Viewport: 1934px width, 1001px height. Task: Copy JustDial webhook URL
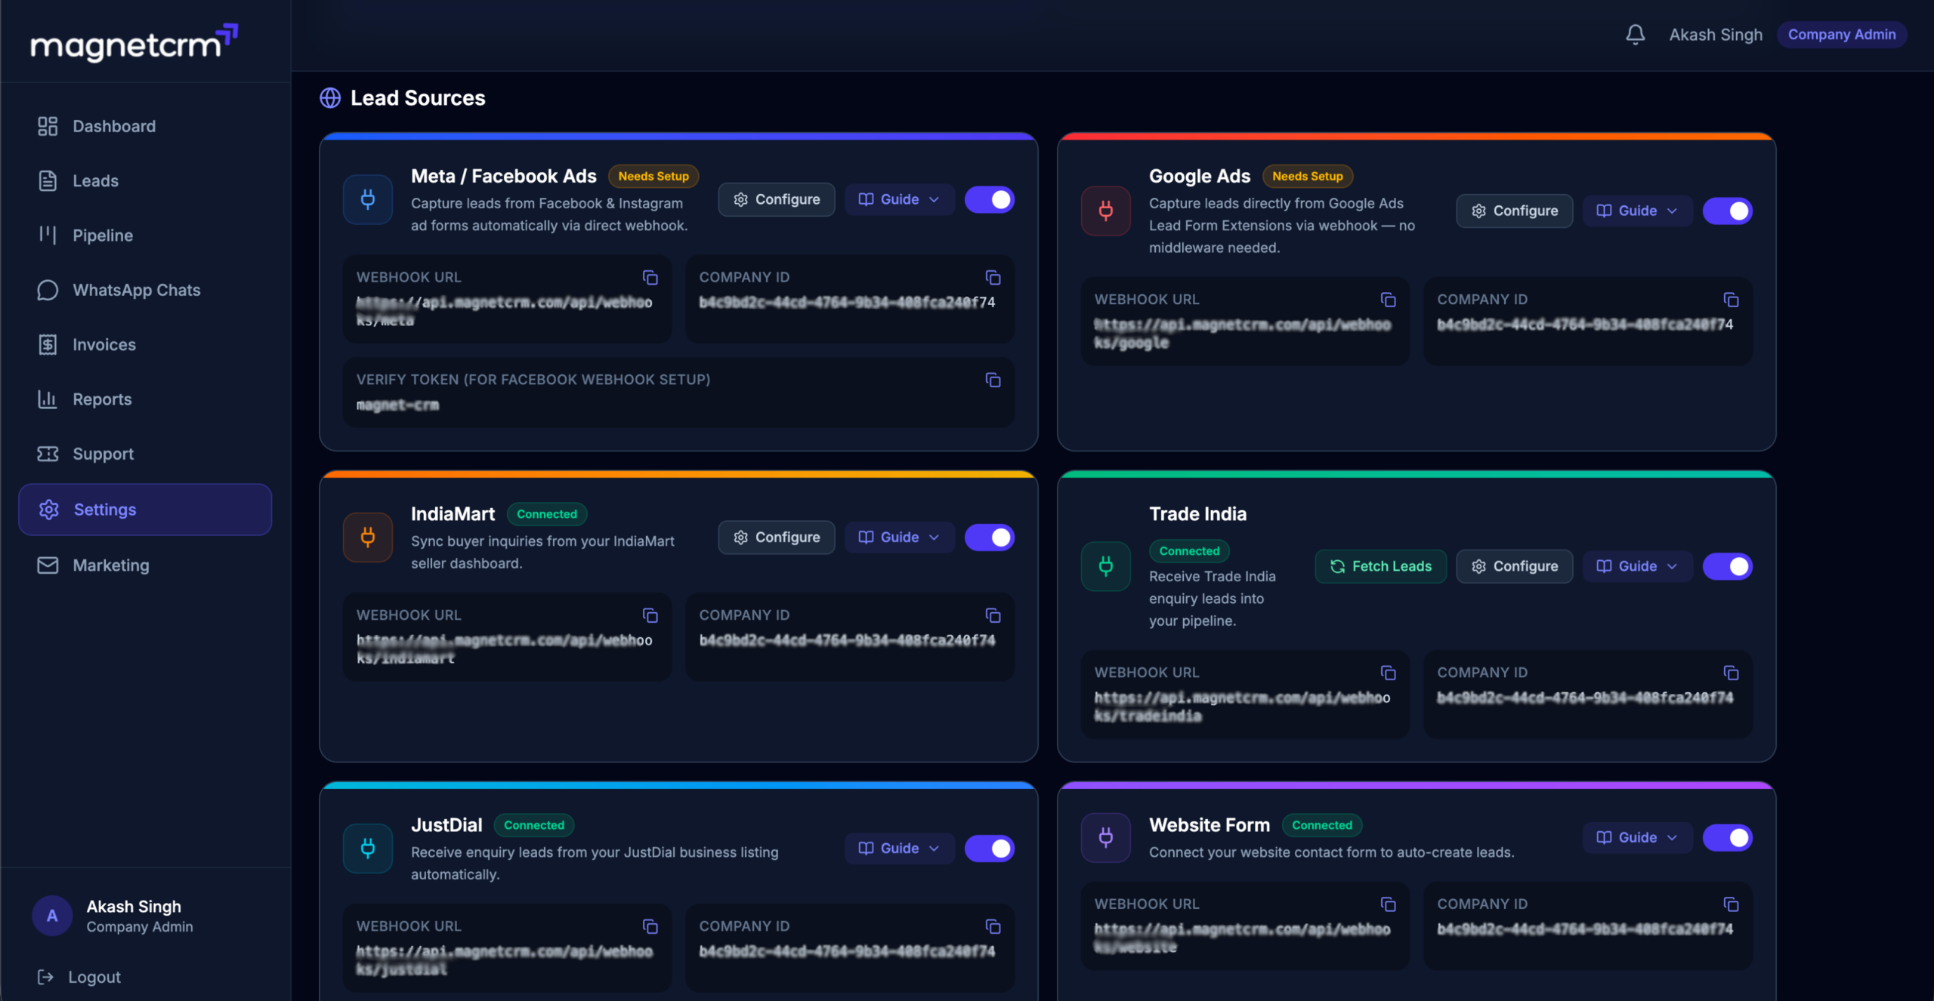pyautogui.click(x=650, y=926)
